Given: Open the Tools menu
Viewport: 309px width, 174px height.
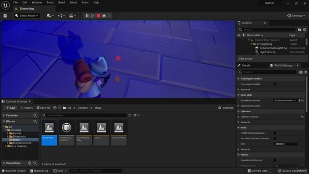Looking at the screenshot, I should (50, 2).
